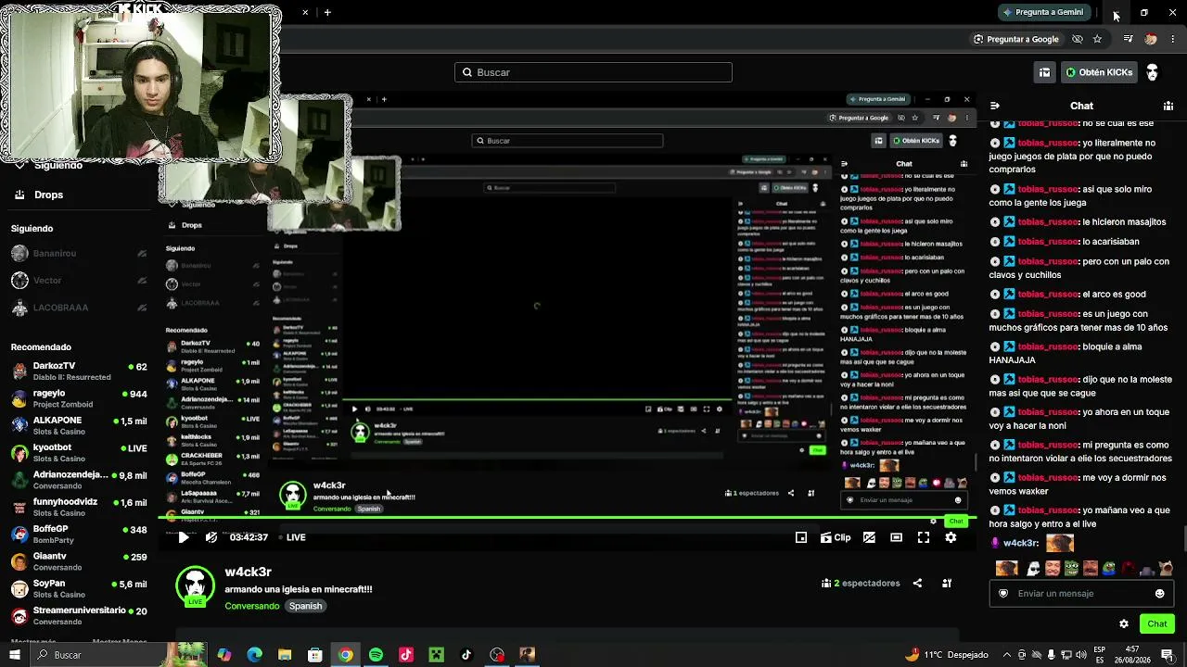Open Bananirou in the Siguiendo list

(78, 253)
